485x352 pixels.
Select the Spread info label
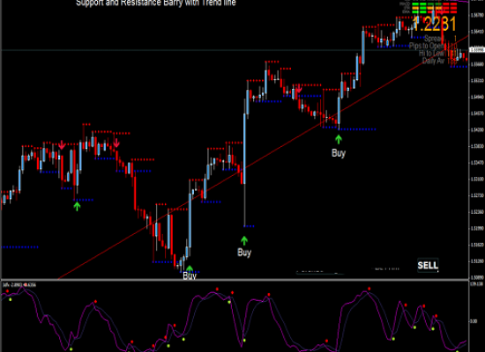point(433,39)
